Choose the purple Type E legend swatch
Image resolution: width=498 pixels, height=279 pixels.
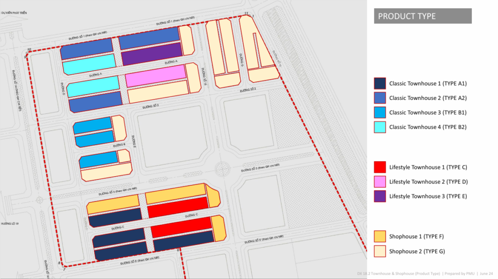[x=380, y=197]
